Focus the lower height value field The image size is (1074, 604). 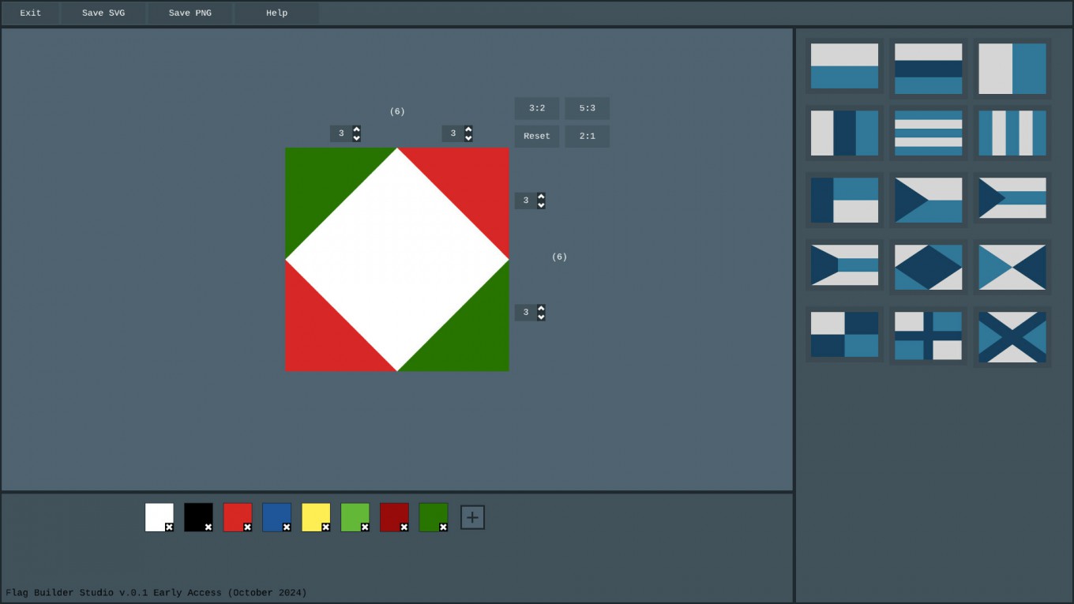coord(526,313)
